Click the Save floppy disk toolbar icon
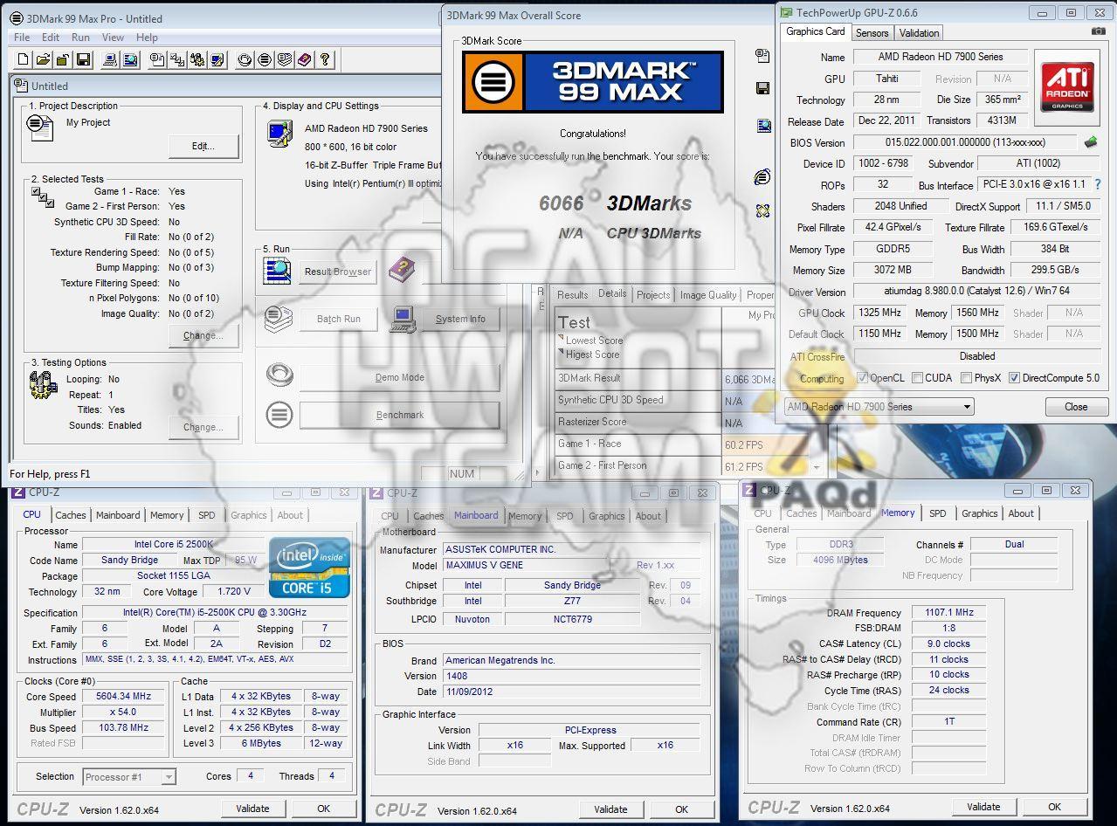The image size is (1117, 826). [83, 59]
